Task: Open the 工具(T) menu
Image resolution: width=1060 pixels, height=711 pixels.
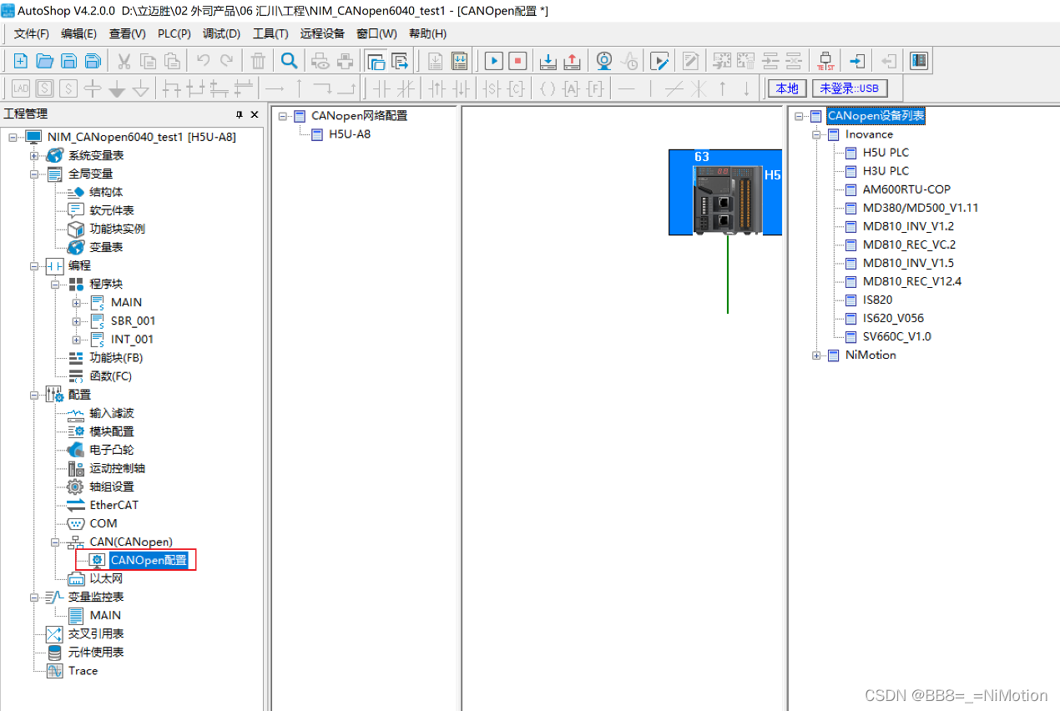Action: (270, 34)
